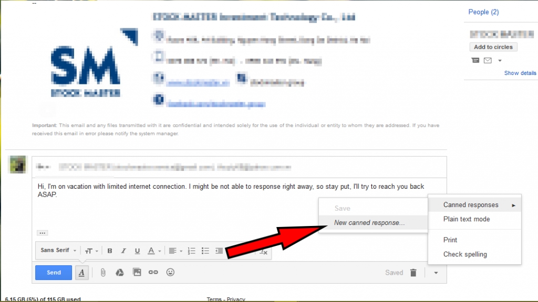Open the text alignment dropdown
The width and height of the screenshot is (538, 302).
pyautogui.click(x=175, y=251)
